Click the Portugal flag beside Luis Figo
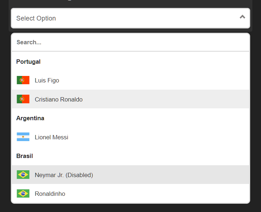This screenshot has width=261, height=212. (x=23, y=80)
